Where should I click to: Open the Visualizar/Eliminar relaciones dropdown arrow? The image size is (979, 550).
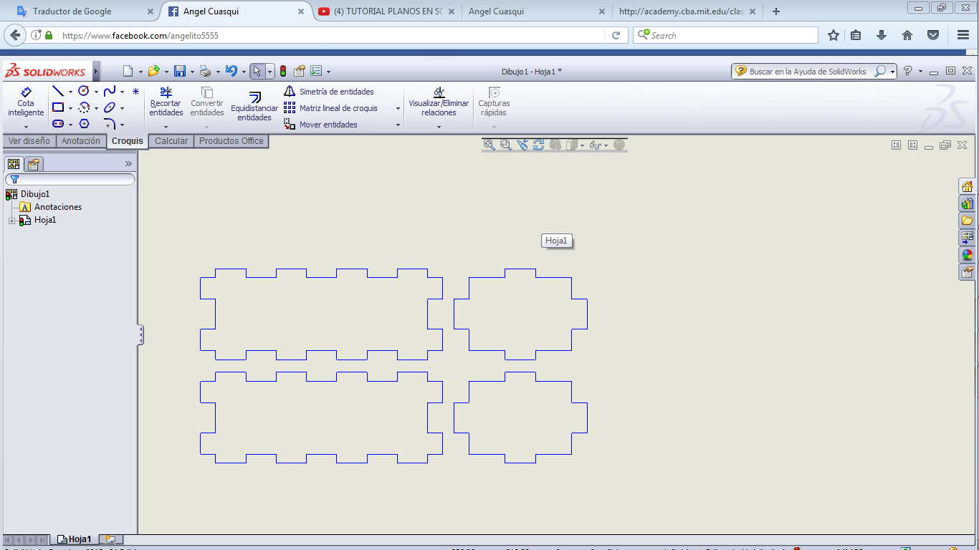point(439,127)
